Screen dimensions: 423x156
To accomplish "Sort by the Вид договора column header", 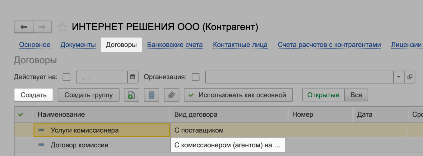I will pyautogui.click(x=229, y=114).
